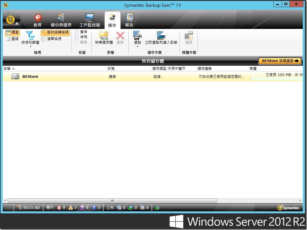Click the grey spinner icon in status bar
Image resolution: width=307 pixels, height=230 pixels.
[8, 207]
